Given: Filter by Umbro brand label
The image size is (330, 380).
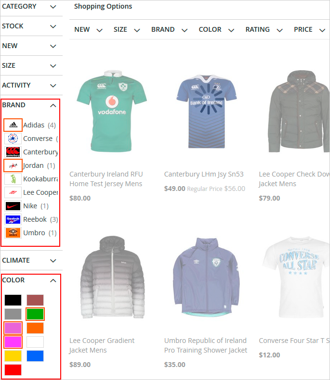Looking at the screenshot, I should pyautogui.click(x=34, y=233).
